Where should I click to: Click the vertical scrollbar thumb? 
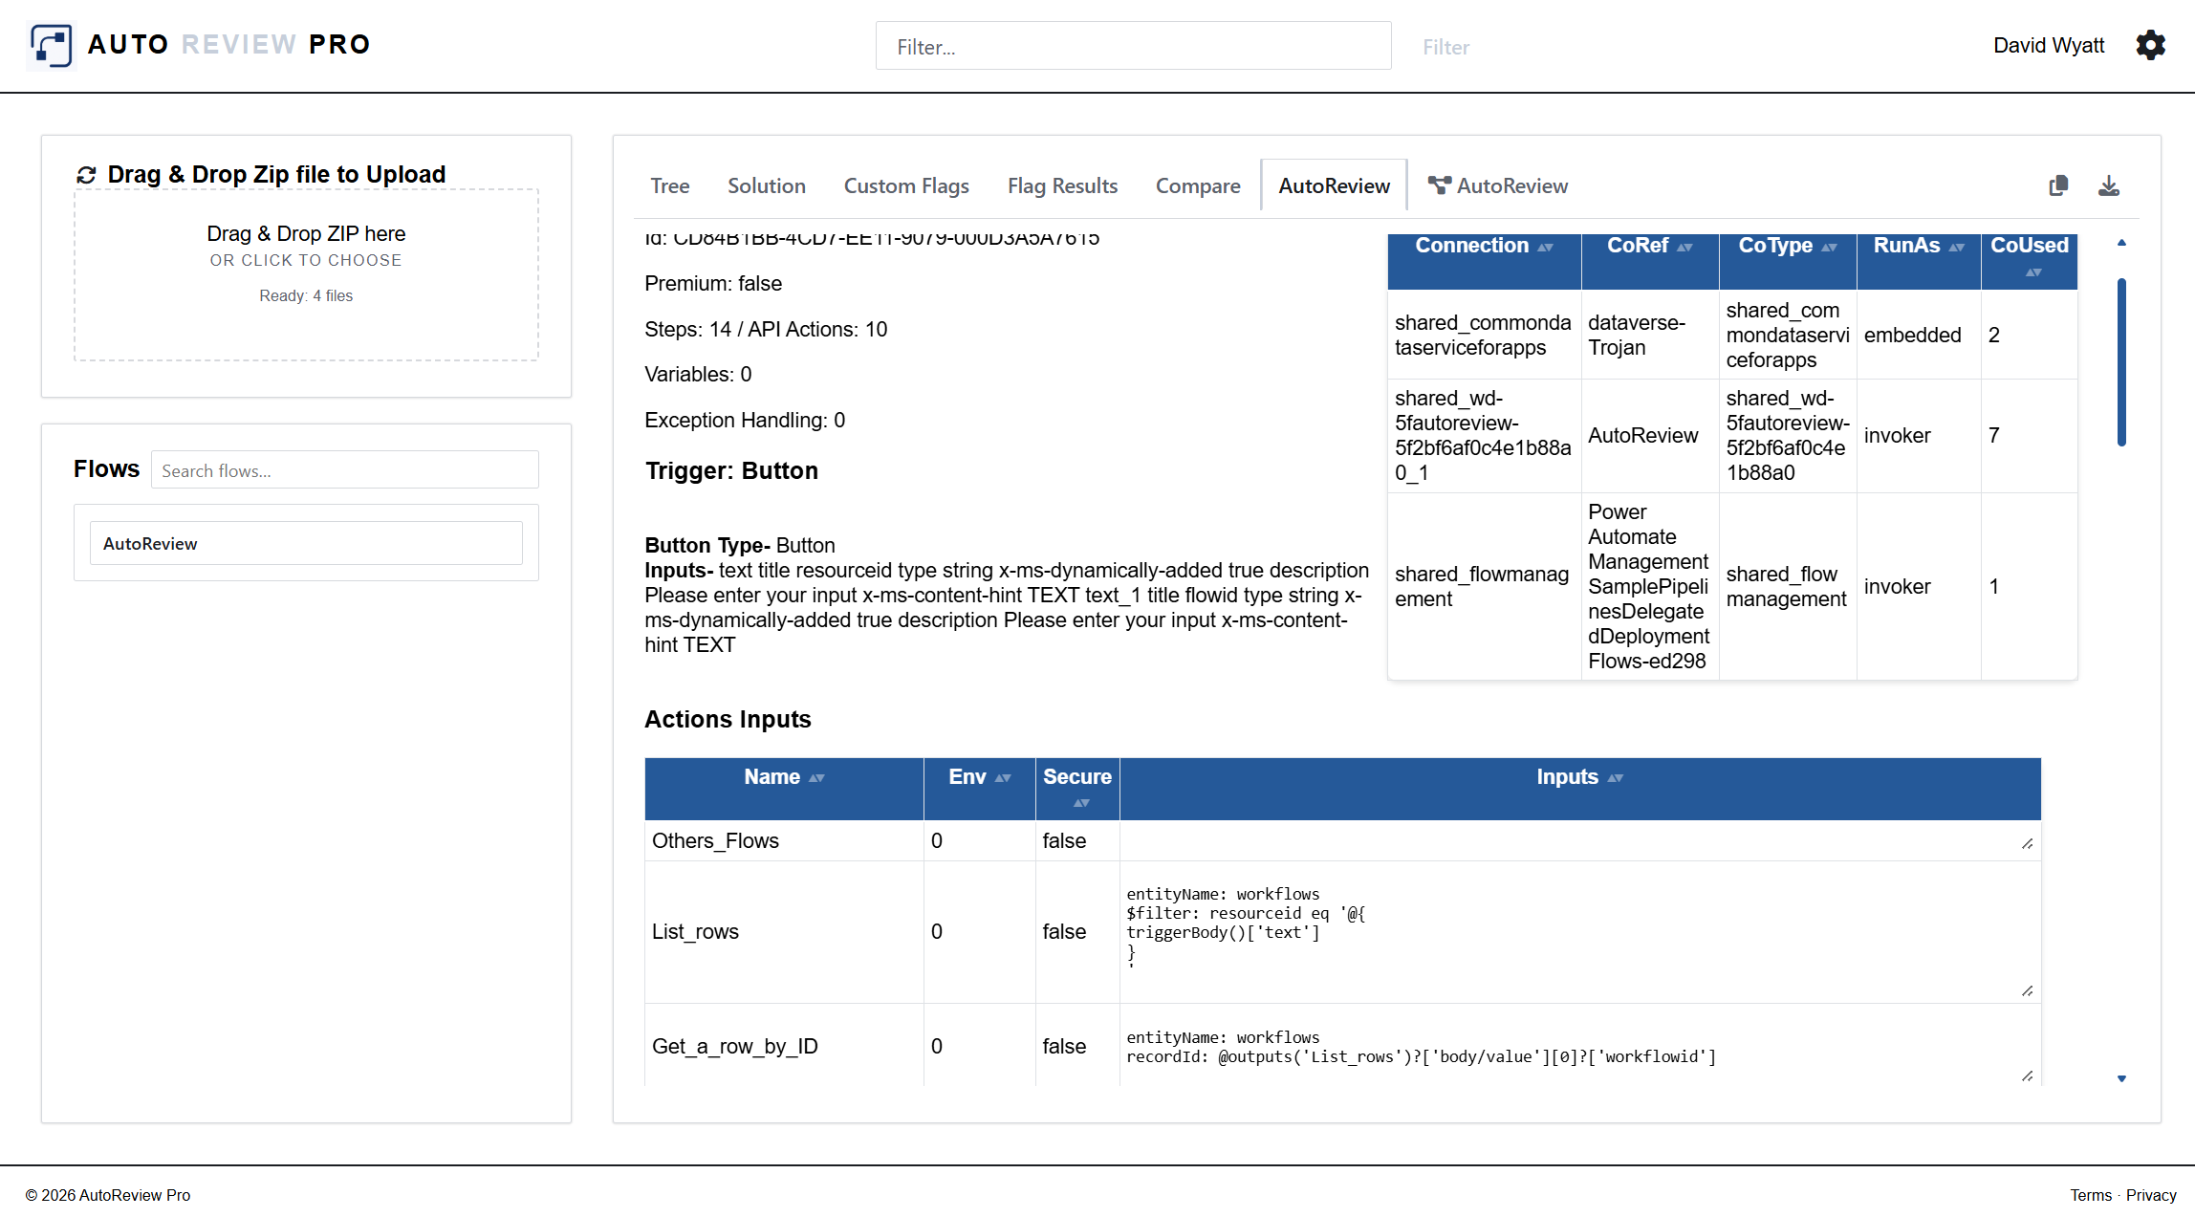point(2120,361)
